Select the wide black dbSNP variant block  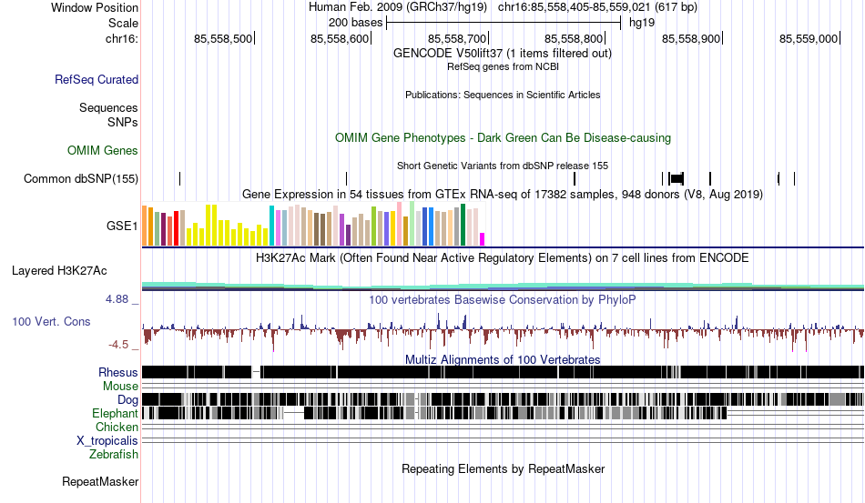click(x=677, y=178)
